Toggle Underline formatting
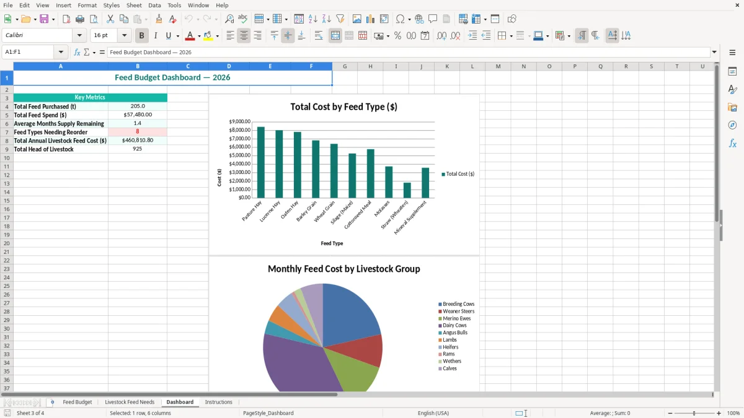Screen dimensions: 744x418 [169, 36]
